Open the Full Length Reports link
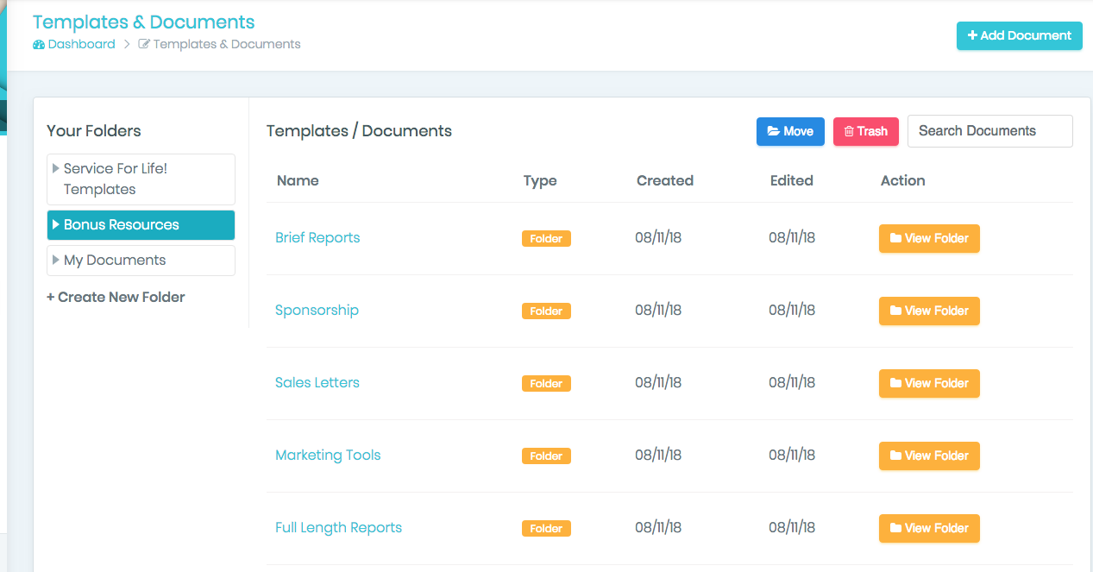This screenshot has width=1093, height=572. pos(338,528)
